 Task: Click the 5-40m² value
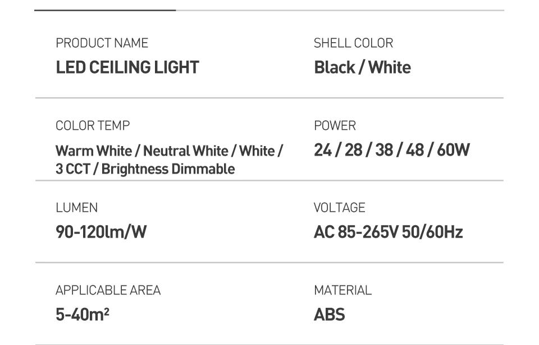82,315
